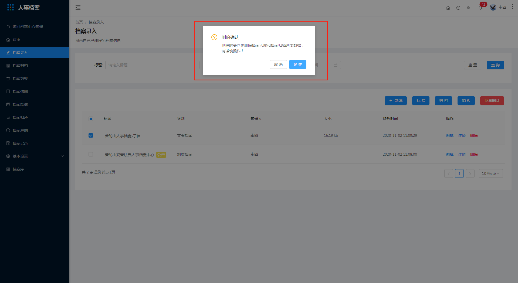
Task: Collapse the sidebar with the menu fold icon
Action: tap(78, 8)
